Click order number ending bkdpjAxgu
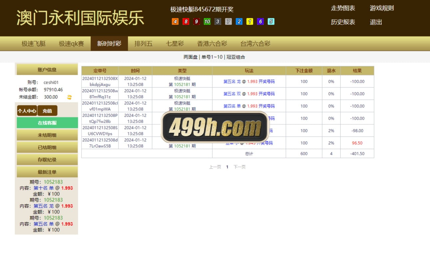The height and width of the screenshot is (253, 430). [x=100, y=81]
